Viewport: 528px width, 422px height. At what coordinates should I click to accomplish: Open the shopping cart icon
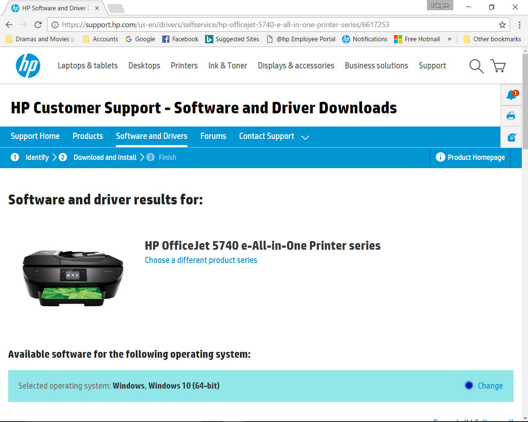click(x=498, y=66)
